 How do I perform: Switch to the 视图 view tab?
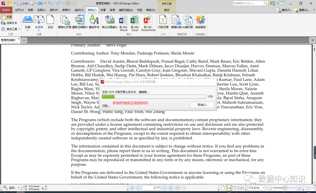tap(30, 10)
